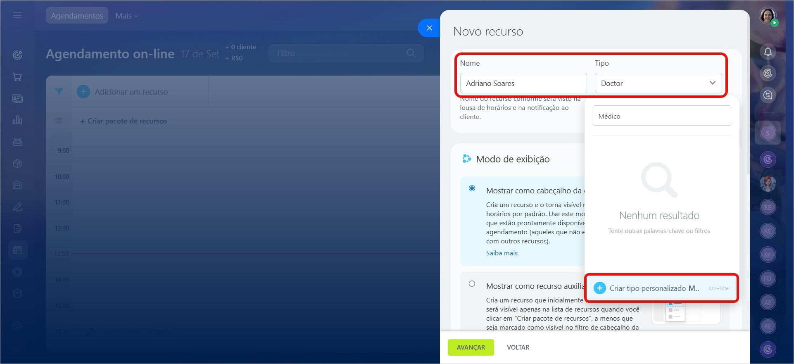Click the VOLTAR button
Screen dimensions: 794x364
(518, 347)
